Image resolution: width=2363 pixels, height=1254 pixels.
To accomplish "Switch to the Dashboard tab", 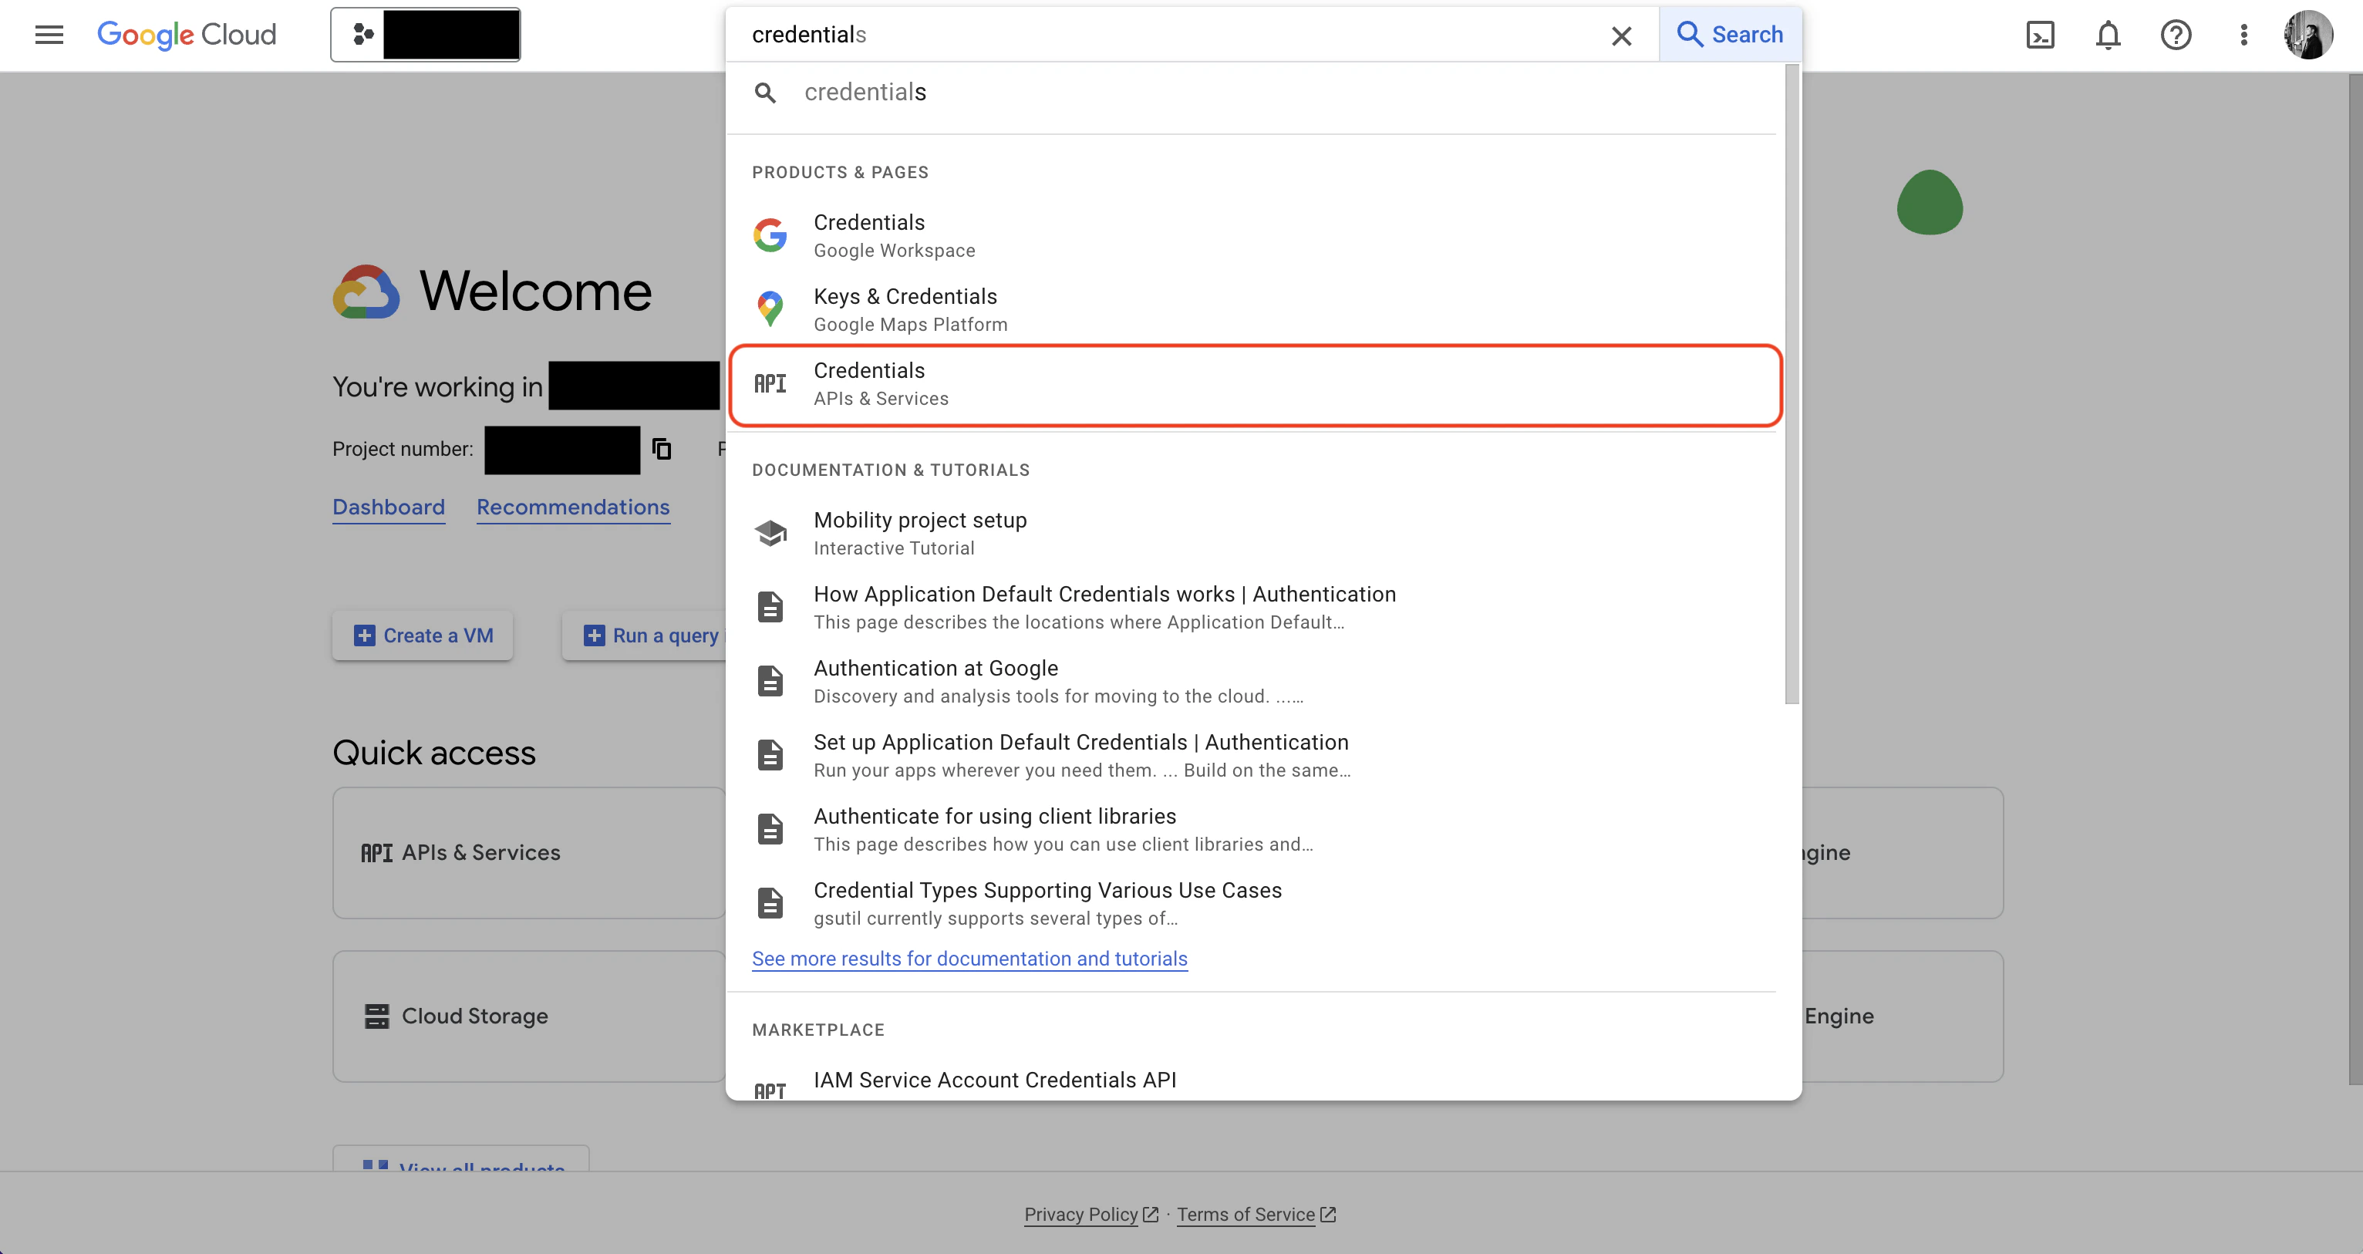I will pyautogui.click(x=388, y=507).
